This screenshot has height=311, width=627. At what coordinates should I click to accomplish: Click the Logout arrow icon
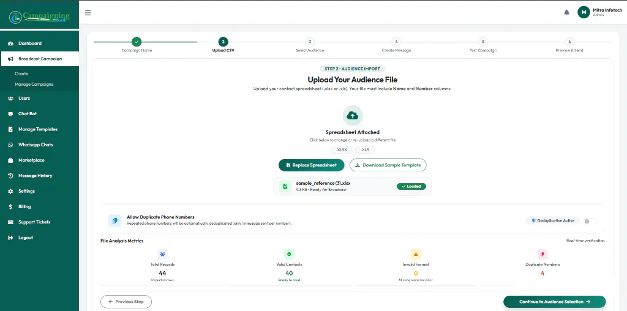point(11,238)
